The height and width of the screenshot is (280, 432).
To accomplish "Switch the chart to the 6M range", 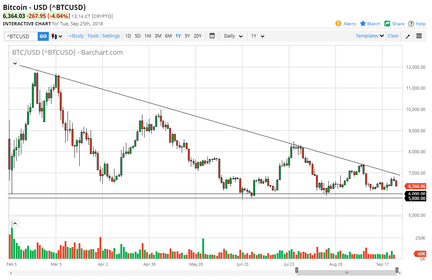I will point(168,36).
